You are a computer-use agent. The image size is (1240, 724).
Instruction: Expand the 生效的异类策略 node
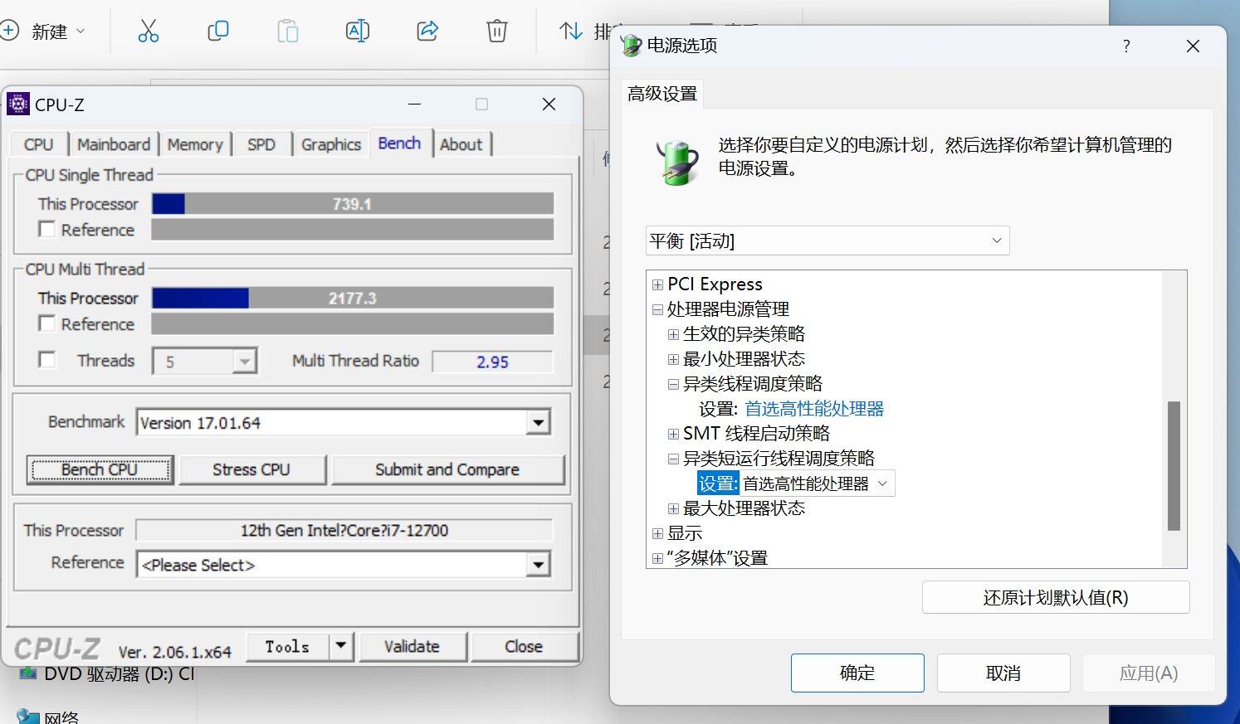(x=673, y=334)
